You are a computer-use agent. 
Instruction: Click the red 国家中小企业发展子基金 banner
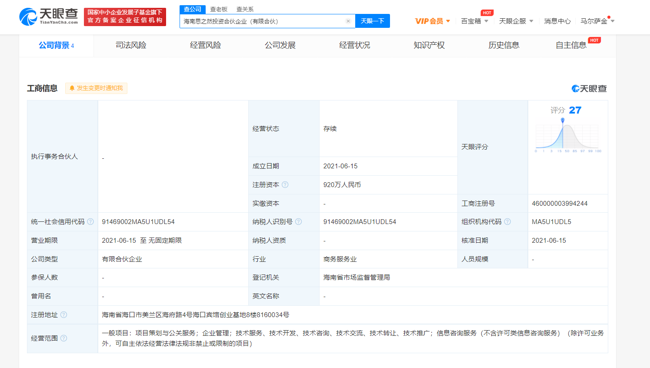coord(125,17)
